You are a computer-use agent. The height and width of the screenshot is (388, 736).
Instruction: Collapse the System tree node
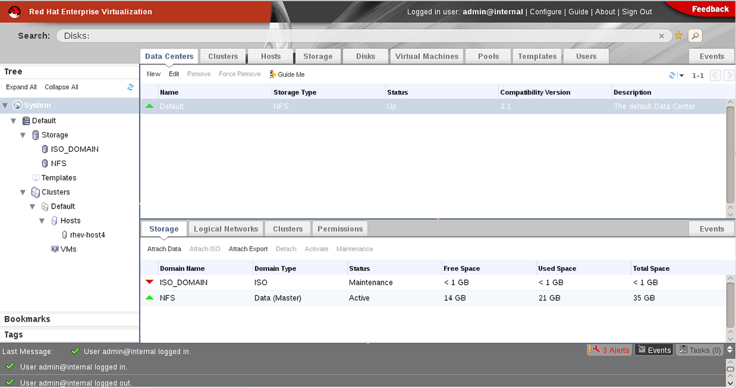(5, 105)
